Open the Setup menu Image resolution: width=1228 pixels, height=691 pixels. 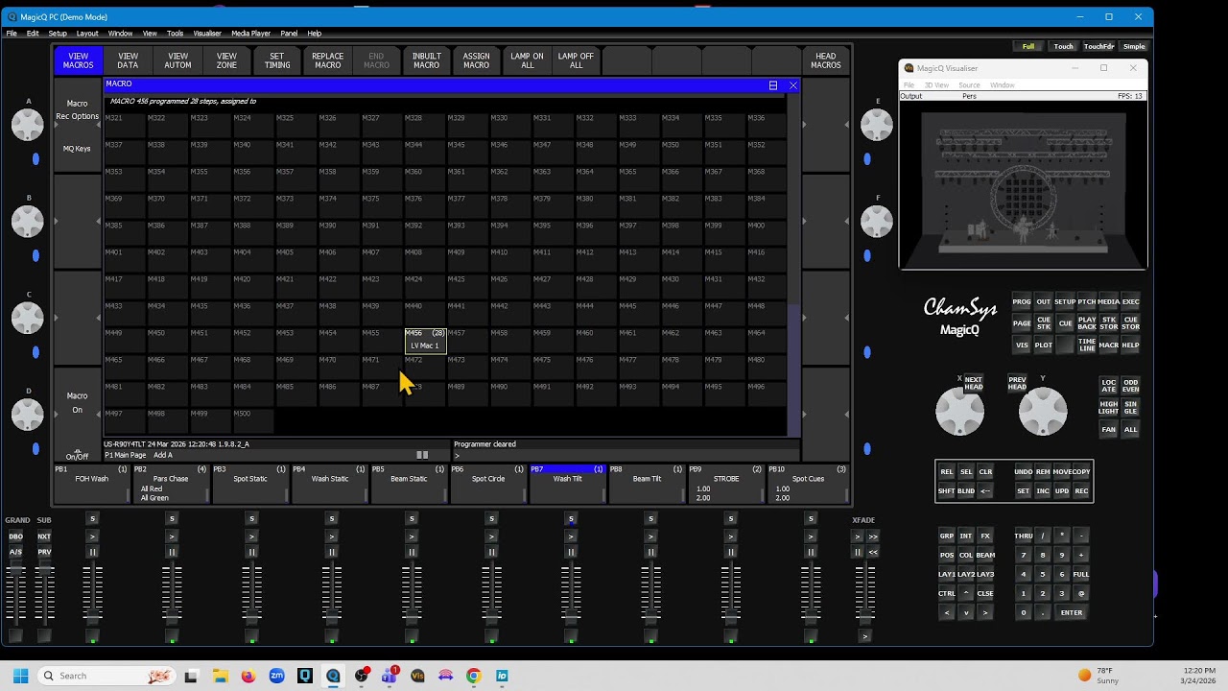pyautogui.click(x=58, y=34)
